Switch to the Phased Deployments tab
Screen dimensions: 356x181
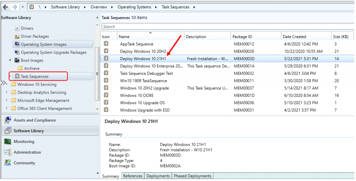tap(193, 176)
